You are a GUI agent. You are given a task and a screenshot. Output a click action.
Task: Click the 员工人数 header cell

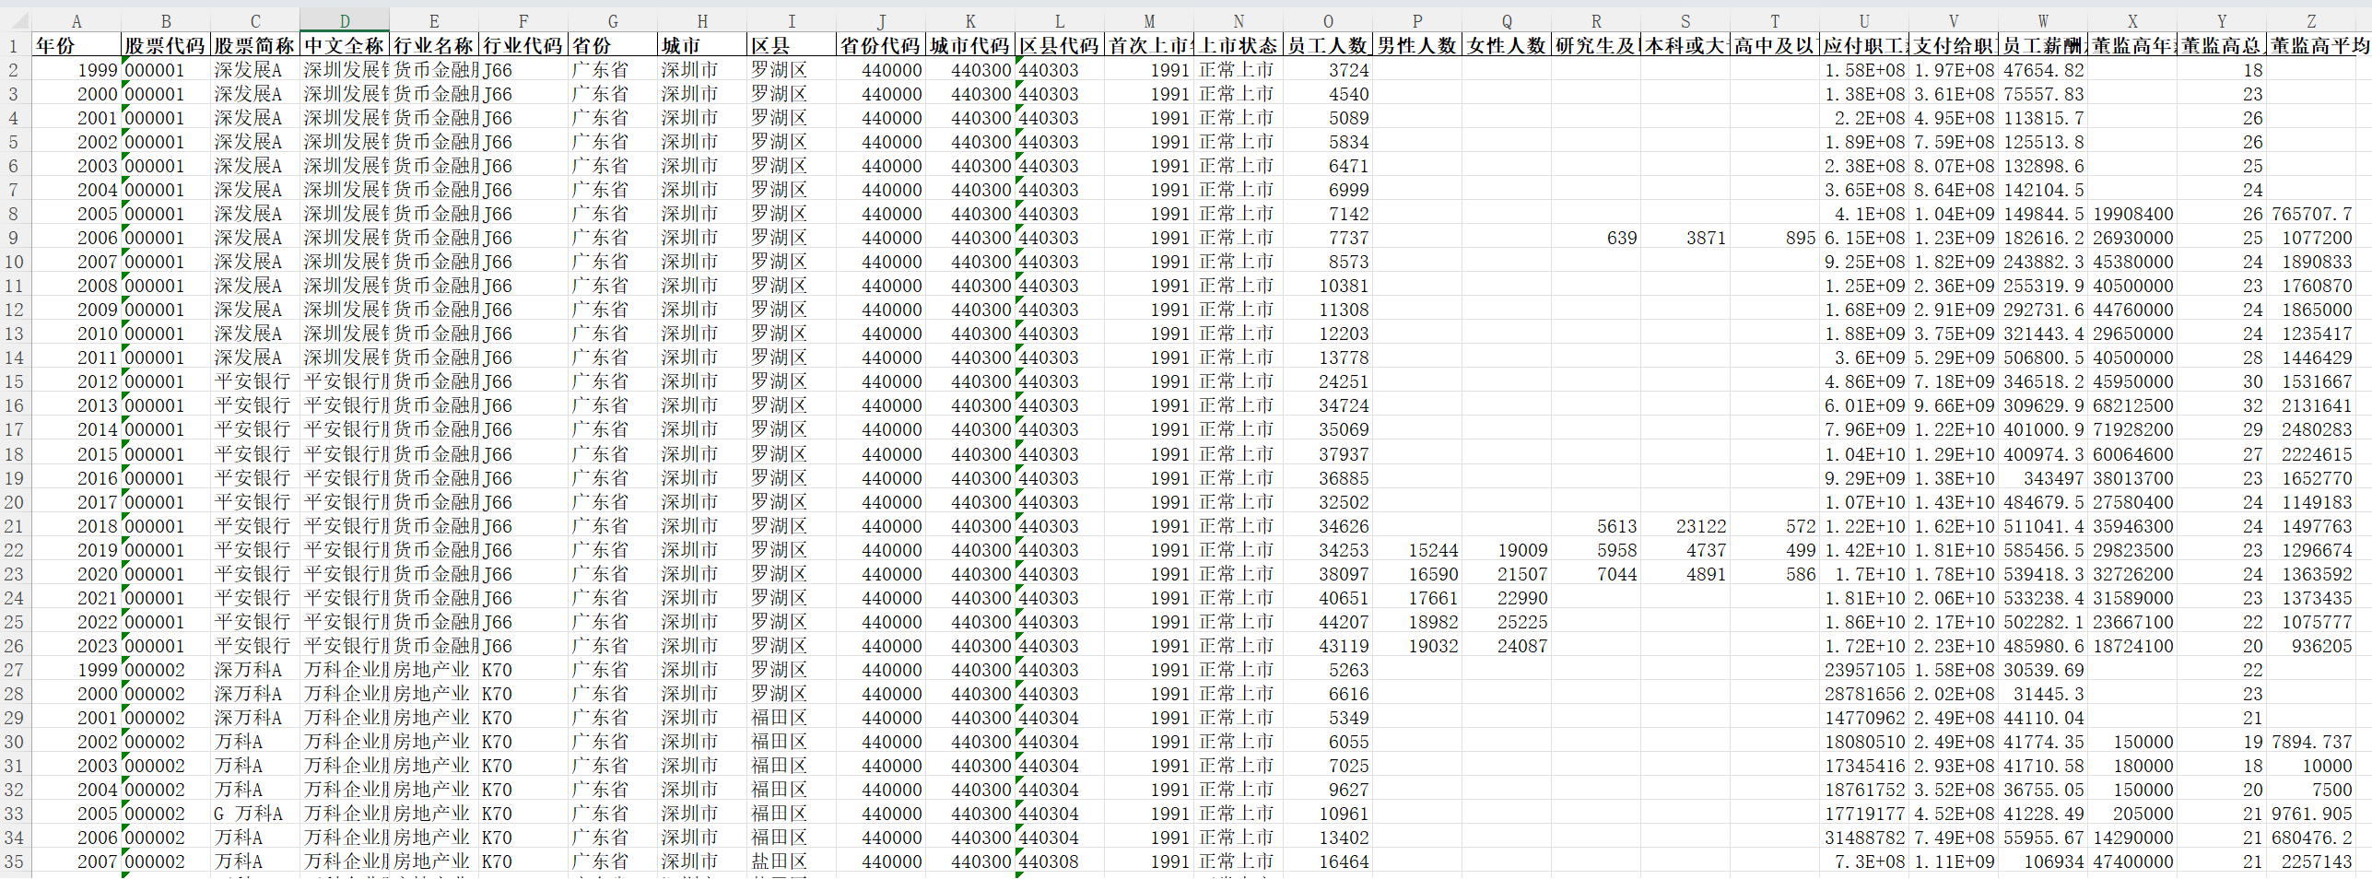click(x=1328, y=45)
